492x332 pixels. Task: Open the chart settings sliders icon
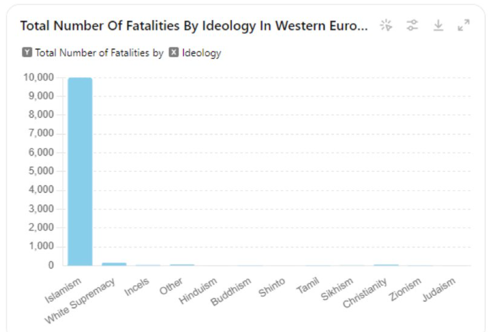412,26
